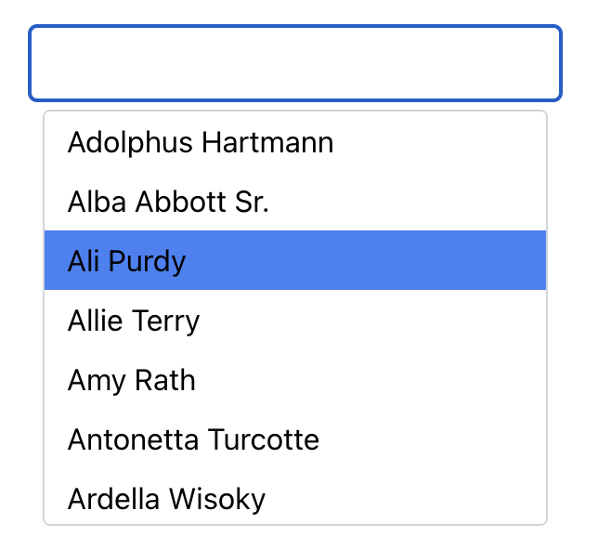Select Antonetta Turcotte from the list
This screenshot has width=611, height=550.
[x=193, y=439]
